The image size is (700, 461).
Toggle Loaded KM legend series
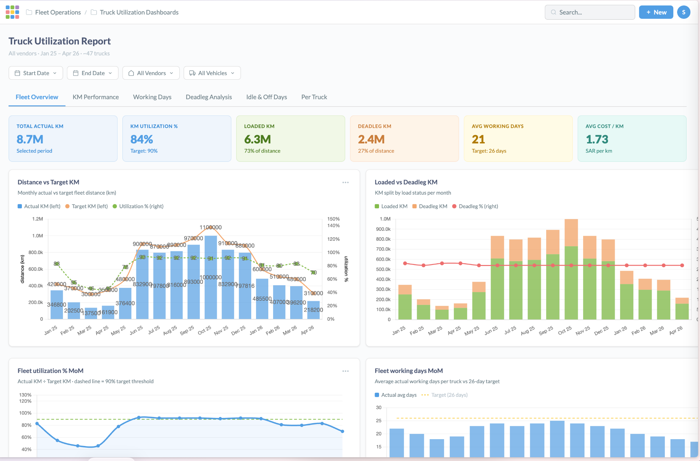391,206
